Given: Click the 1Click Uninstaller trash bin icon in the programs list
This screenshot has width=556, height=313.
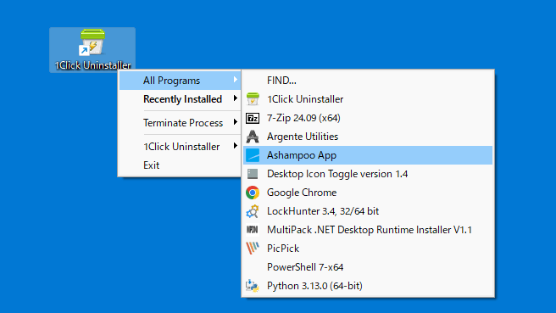Looking at the screenshot, I should tap(253, 99).
